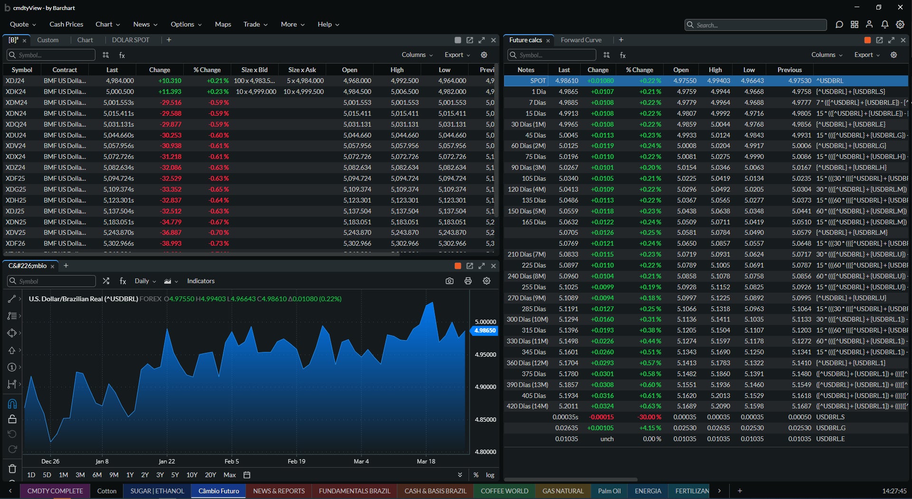Open the Daily interval dropdown on chart

[x=145, y=281]
